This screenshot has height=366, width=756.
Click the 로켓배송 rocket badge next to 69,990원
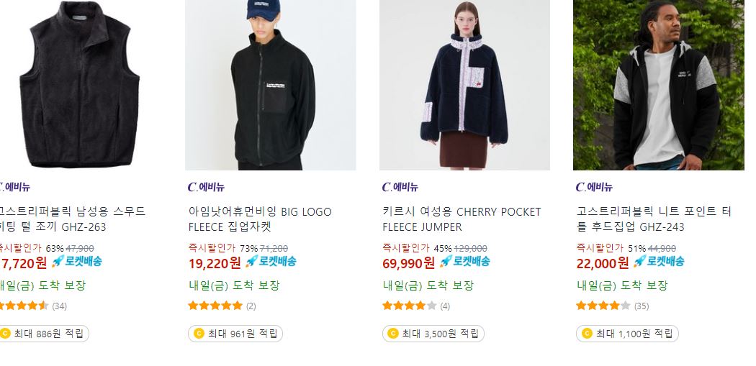point(464,262)
